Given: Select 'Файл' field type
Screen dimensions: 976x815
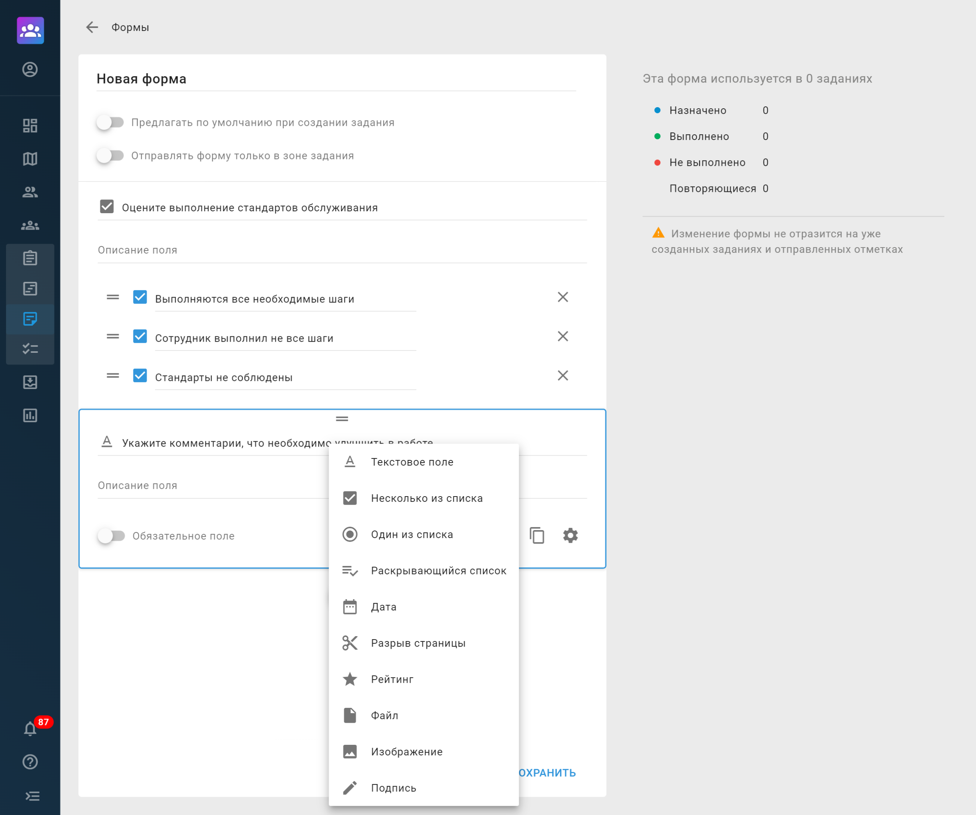Looking at the screenshot, I should point(424,715).
